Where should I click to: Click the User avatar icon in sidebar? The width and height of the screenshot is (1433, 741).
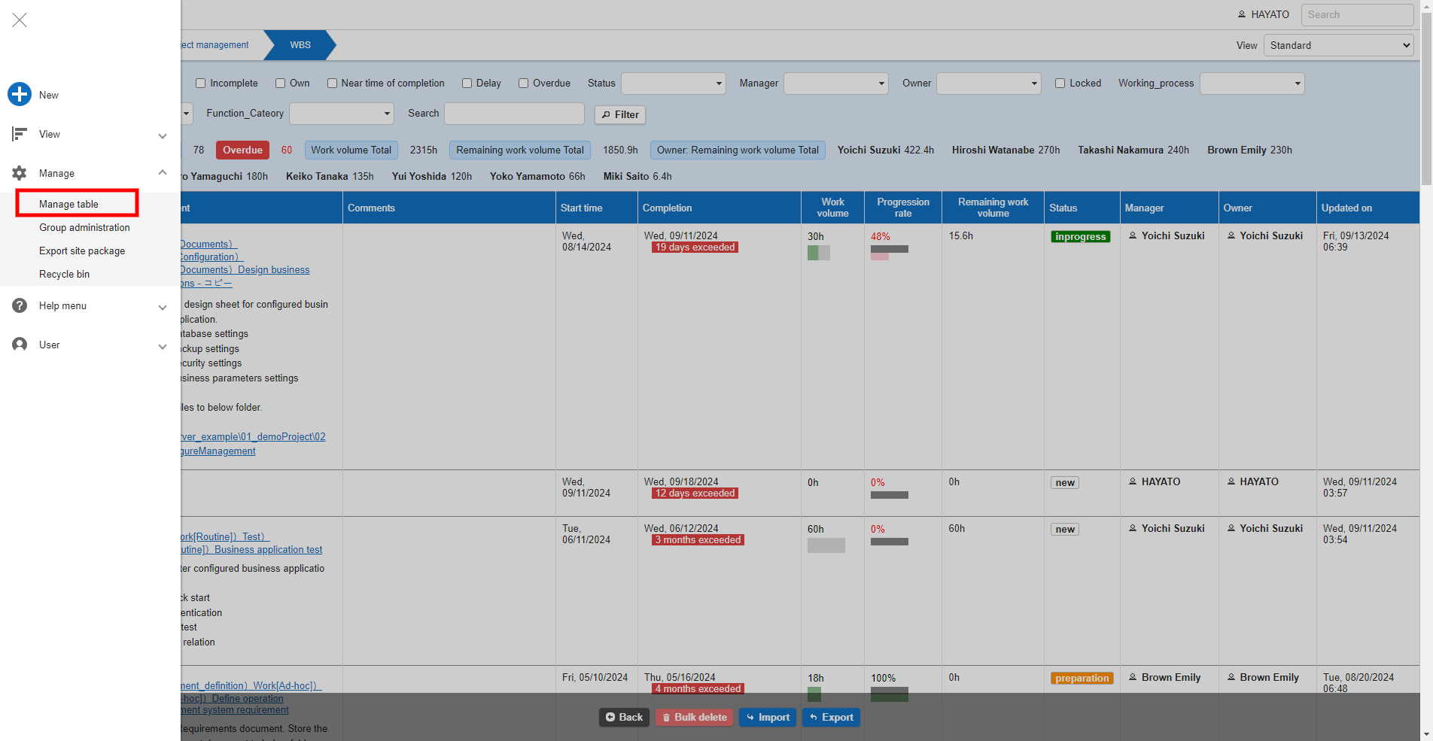click(x=20, y=345)
